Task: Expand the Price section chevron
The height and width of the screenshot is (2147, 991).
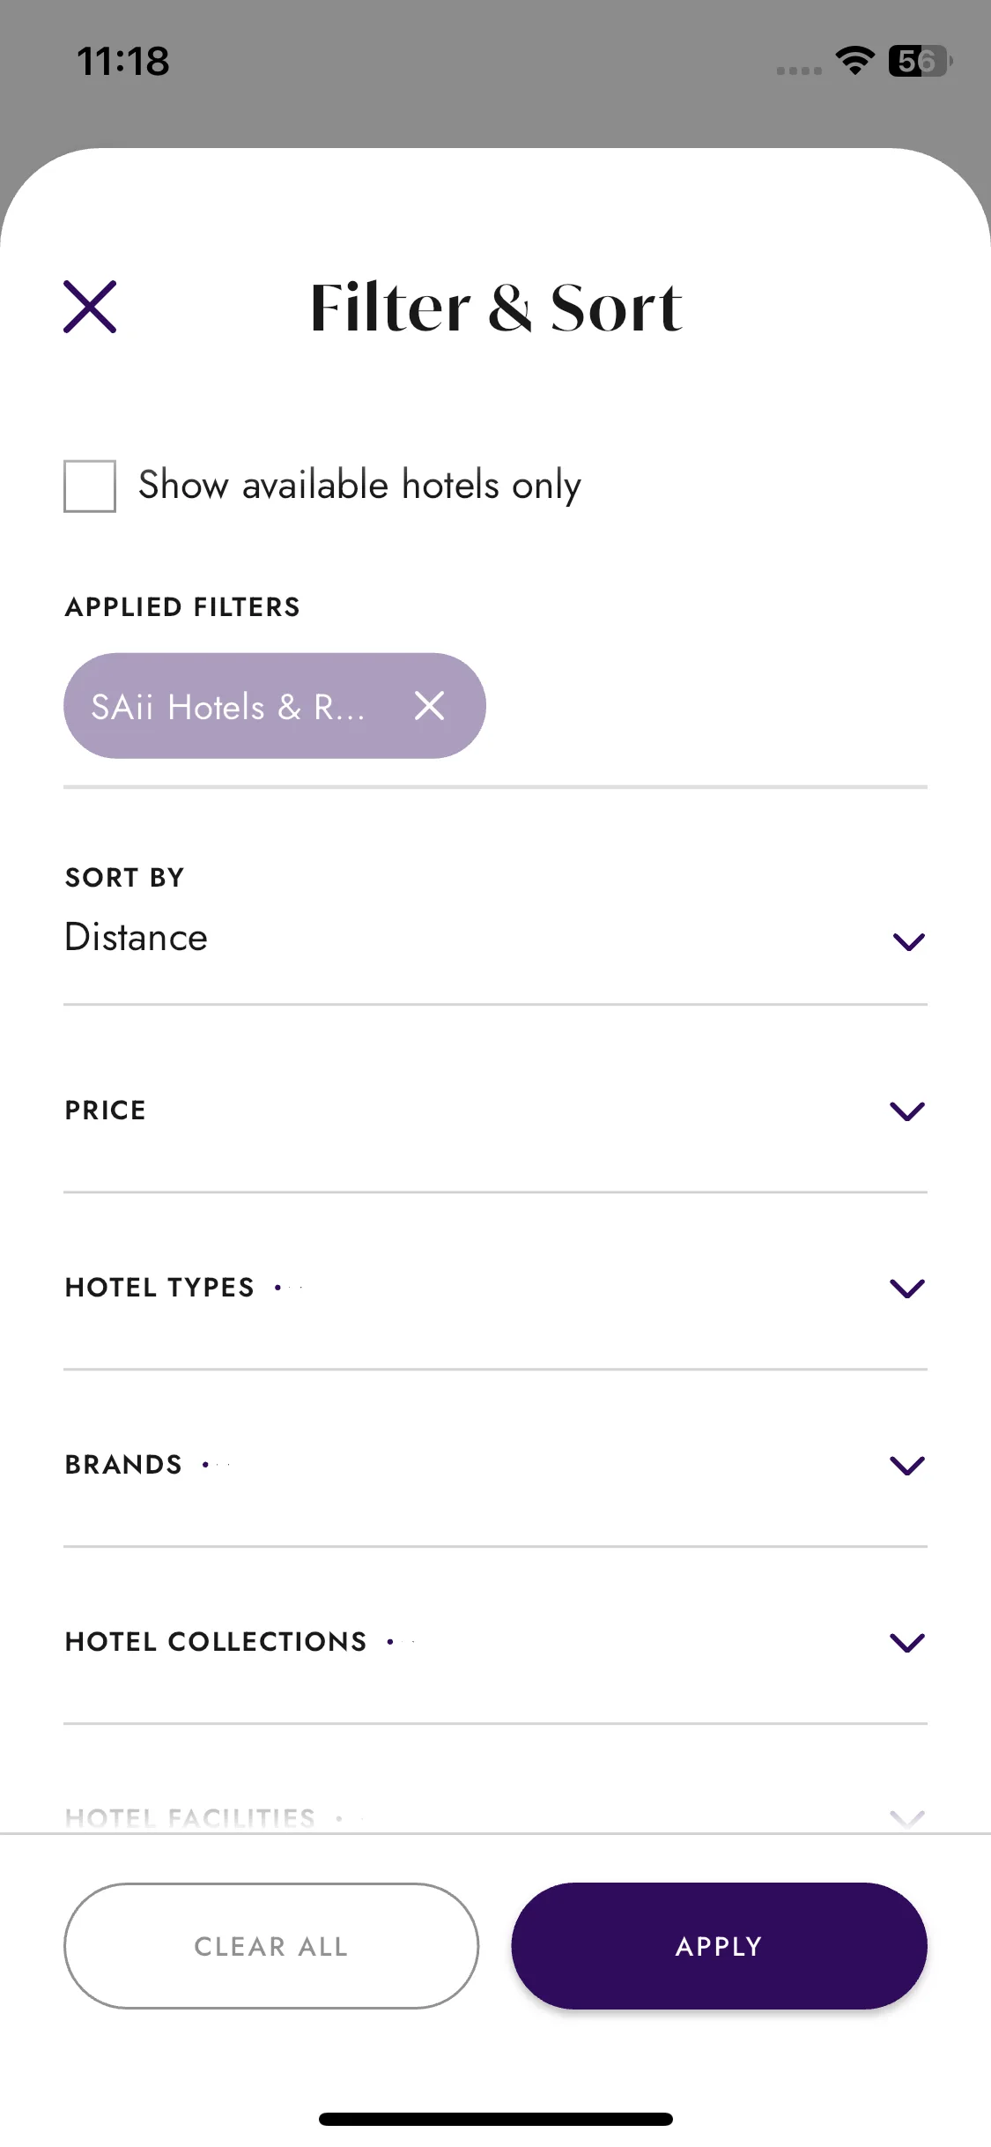Action: [x=907, y=1111]
